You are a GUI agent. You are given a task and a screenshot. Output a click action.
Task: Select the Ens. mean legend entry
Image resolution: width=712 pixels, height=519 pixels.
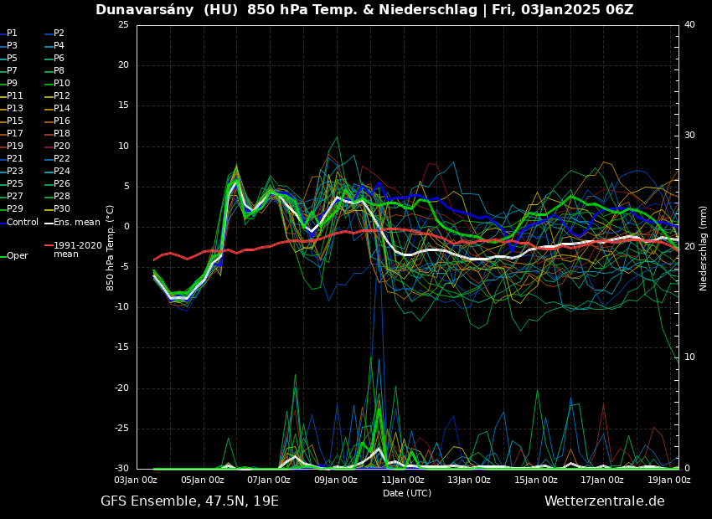pyautogui.click(x=75, y=223)
